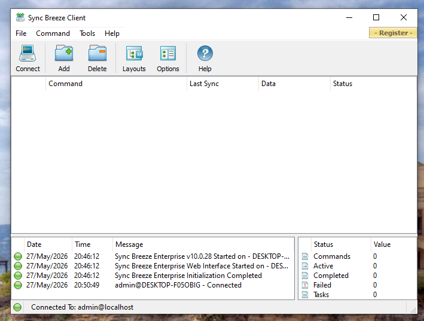The image size is (424, 321).
Task: Click green icon beside Web Interface Started message
Action: pos(18,266)
